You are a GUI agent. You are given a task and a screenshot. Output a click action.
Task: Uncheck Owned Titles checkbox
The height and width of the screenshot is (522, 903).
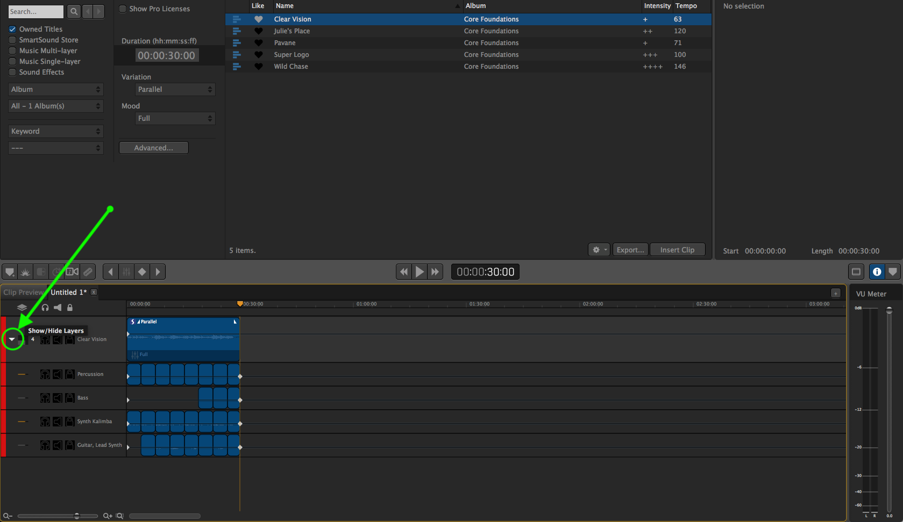click(x=12, y=29)
